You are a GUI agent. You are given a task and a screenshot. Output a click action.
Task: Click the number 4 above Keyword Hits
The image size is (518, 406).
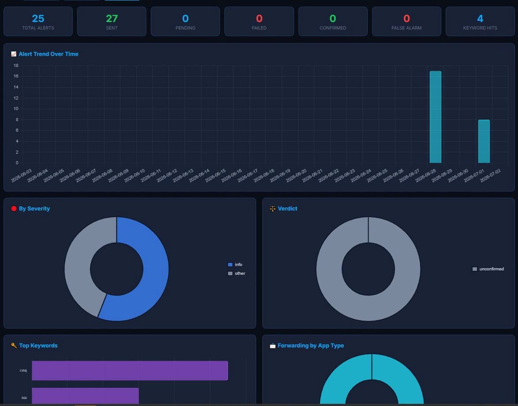(x=480, y=18)
